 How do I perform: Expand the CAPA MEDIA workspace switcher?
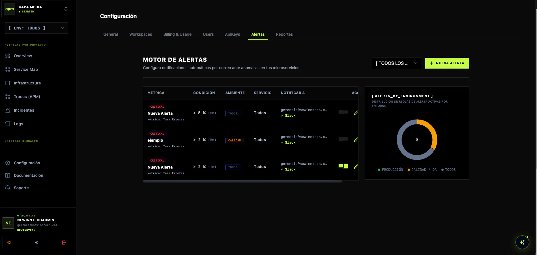36,9
